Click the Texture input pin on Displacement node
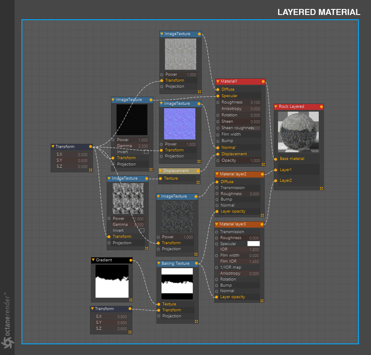 (160, 178)
